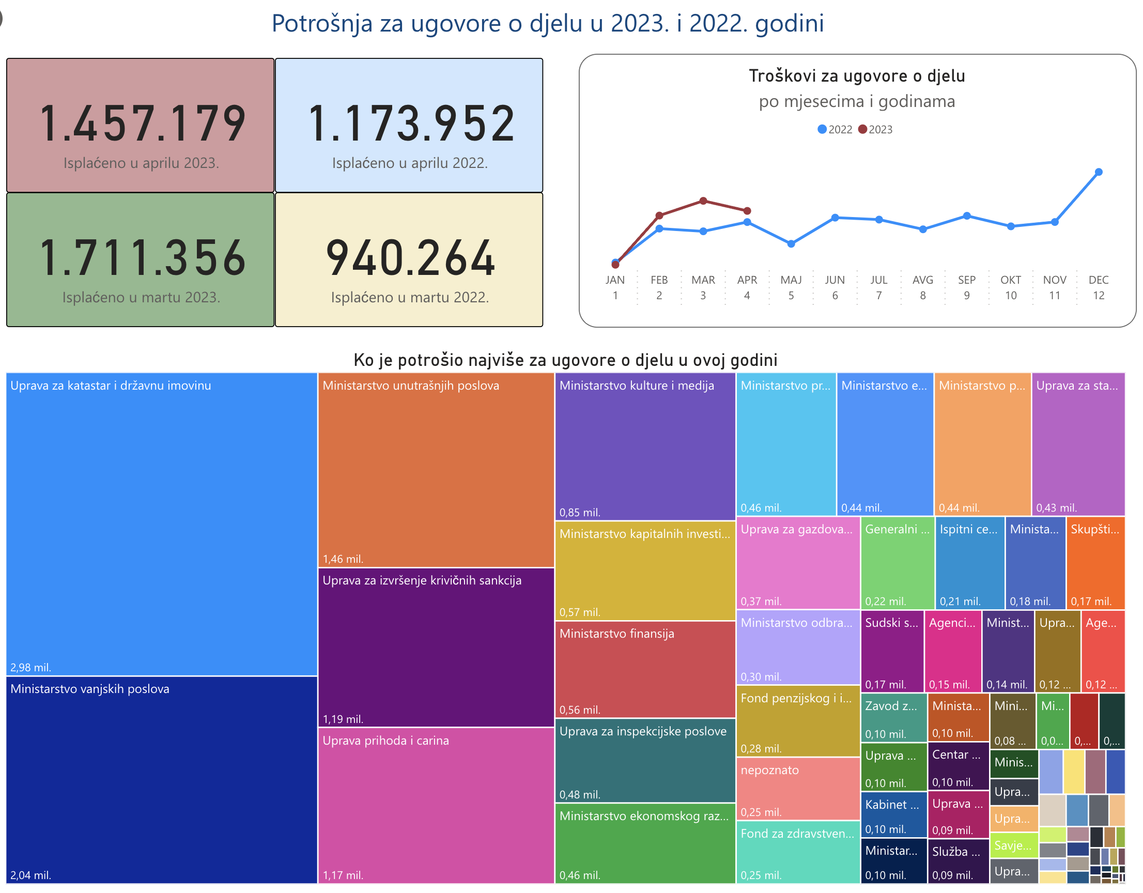This screenshot has height=893, width=1143.
Task: Click Uprava prihoda i carina tile
Action: [x=436, y=806]
